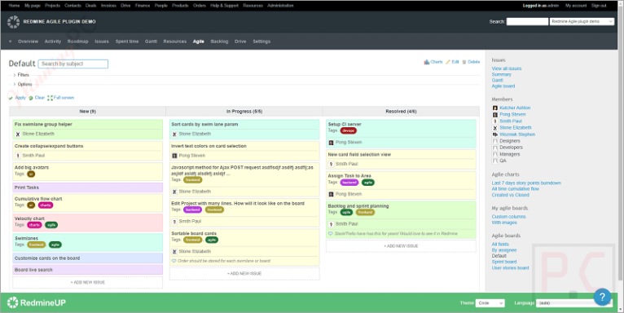Click Wozniak Stephen's avatar in Members sidebar

point(495,134)
